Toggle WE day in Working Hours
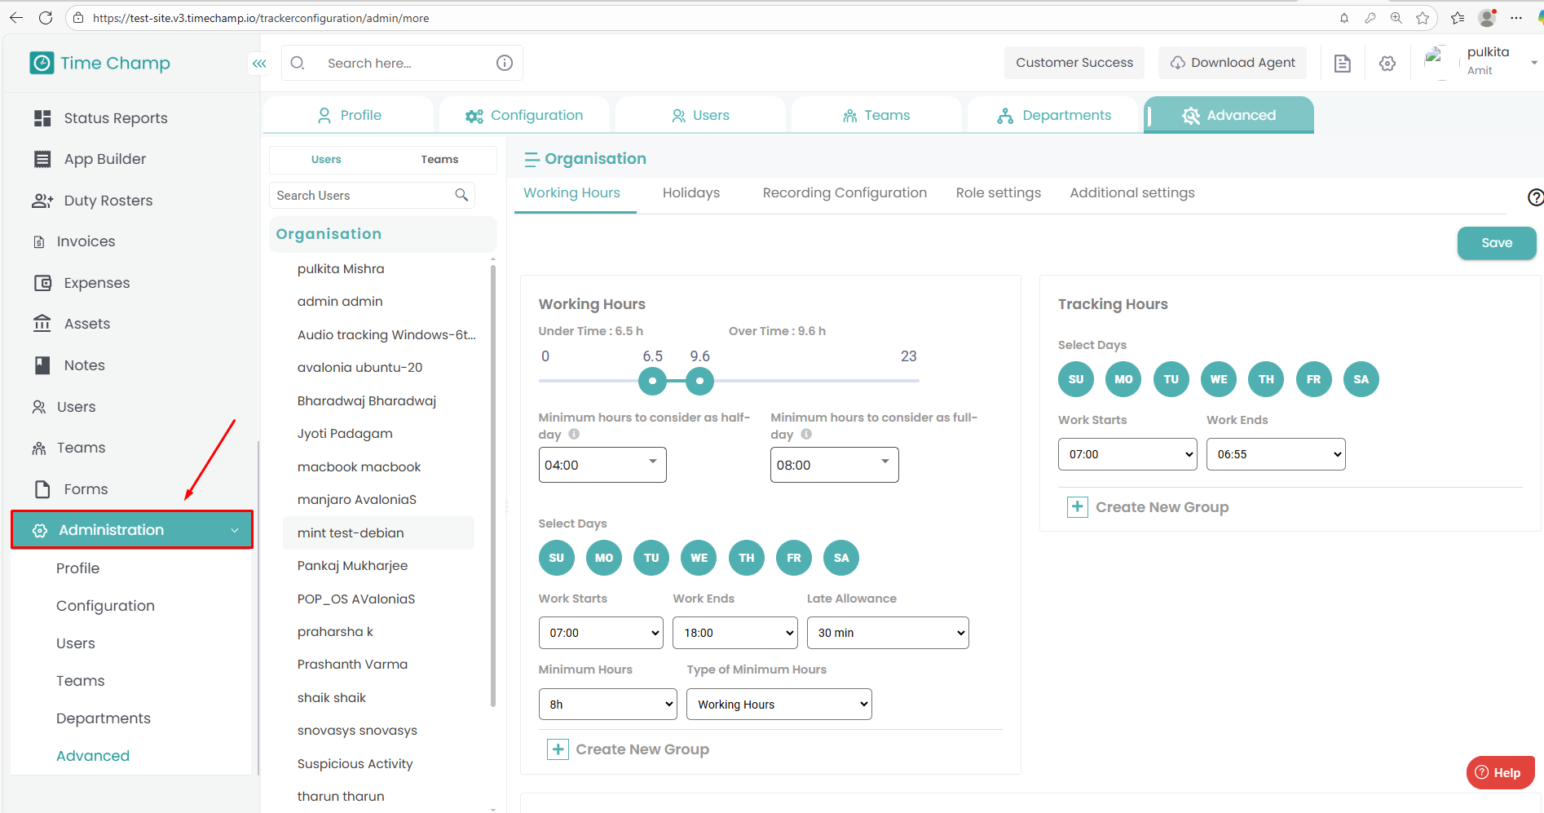This screenshot has height=813, width=1544. point(699,558)
